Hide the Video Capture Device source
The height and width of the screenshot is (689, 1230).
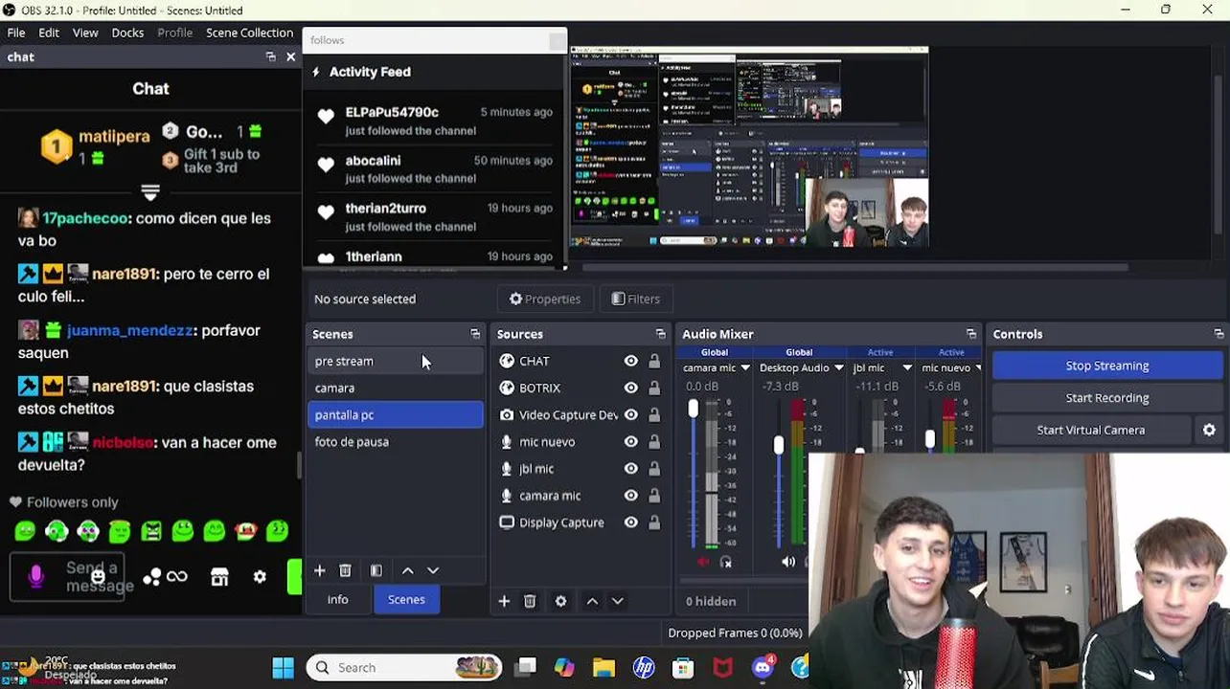tap(630, 414)
